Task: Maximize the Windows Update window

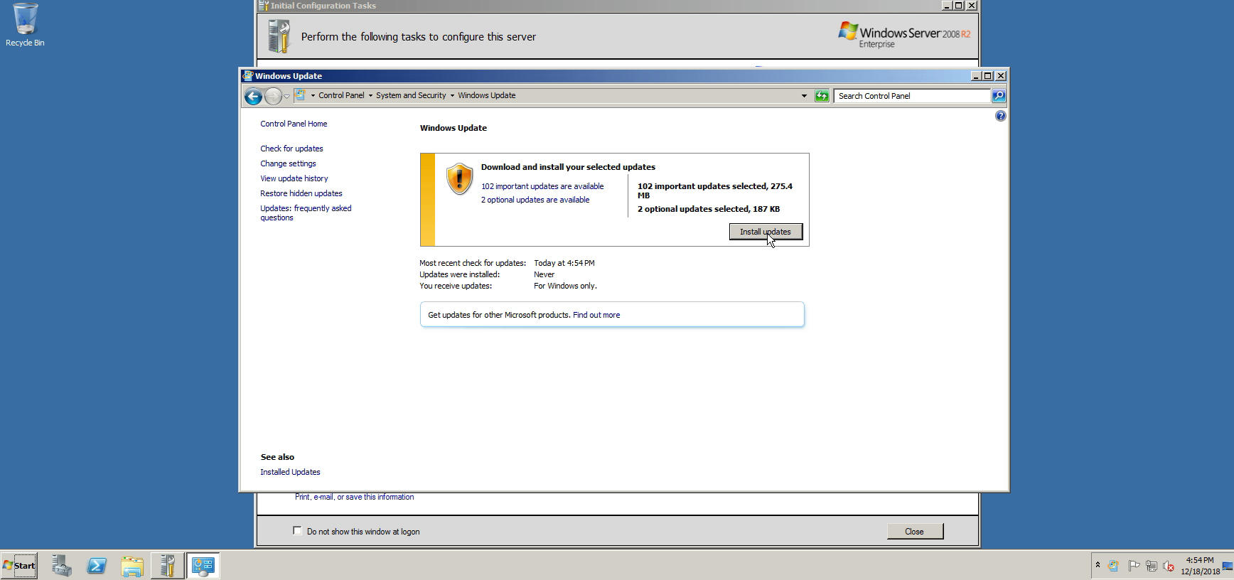Action: (987, 76)
